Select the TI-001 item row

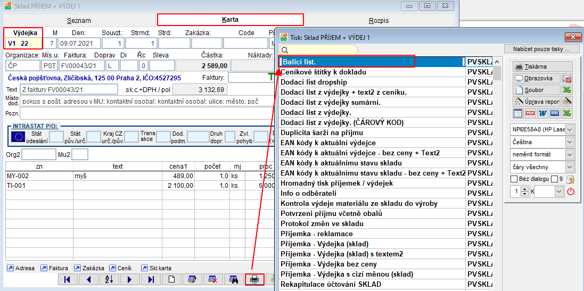[139, 185]
